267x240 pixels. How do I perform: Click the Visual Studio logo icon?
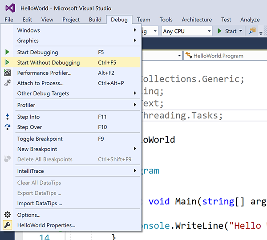tap(10, 8)
